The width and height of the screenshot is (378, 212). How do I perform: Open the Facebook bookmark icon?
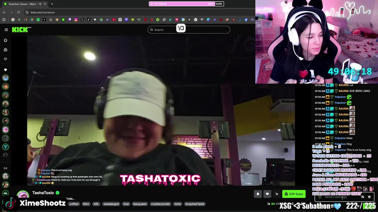pyautogui.click(x=246, y=20)
